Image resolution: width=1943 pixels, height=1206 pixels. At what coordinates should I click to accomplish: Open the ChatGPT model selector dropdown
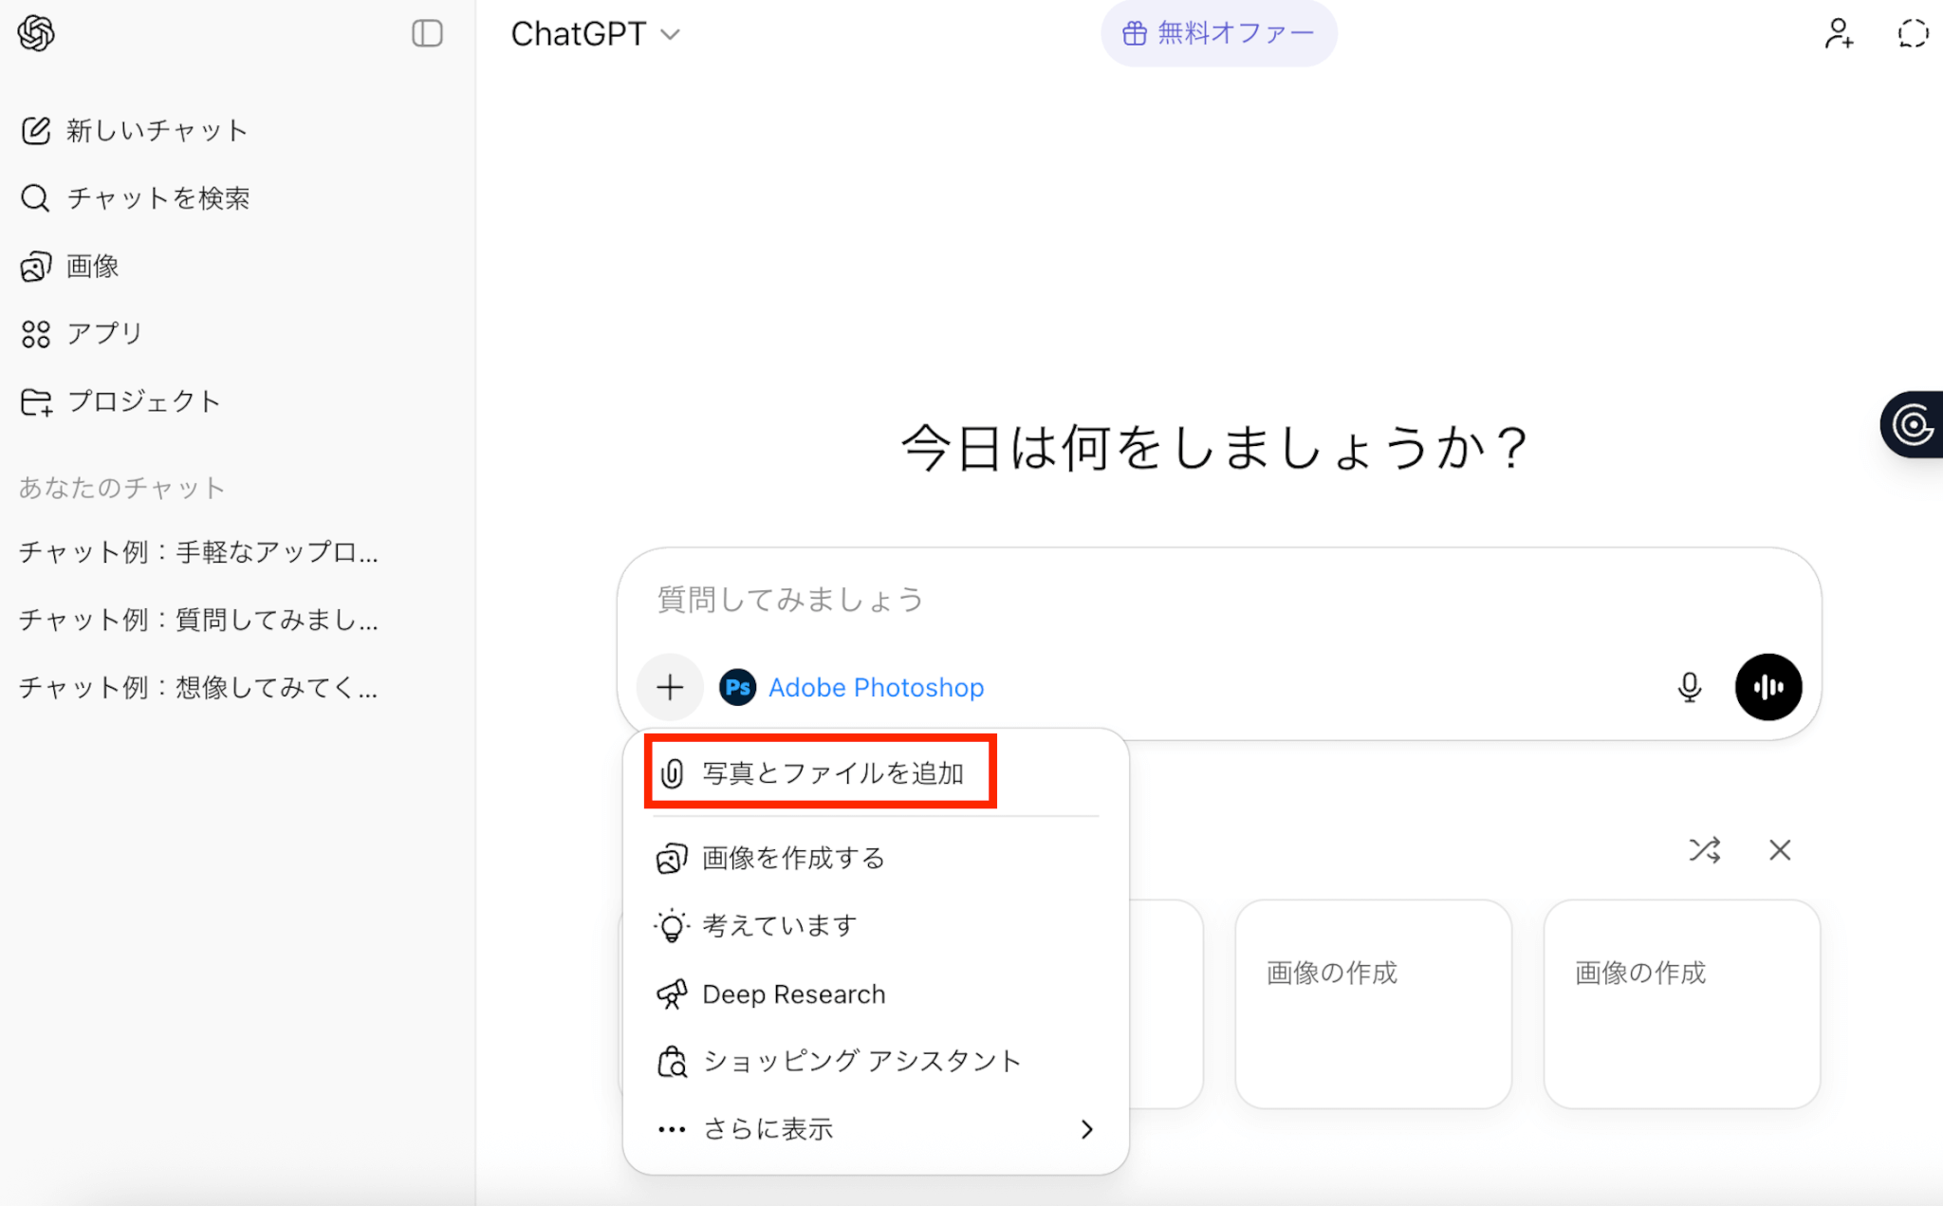point(596,34)
